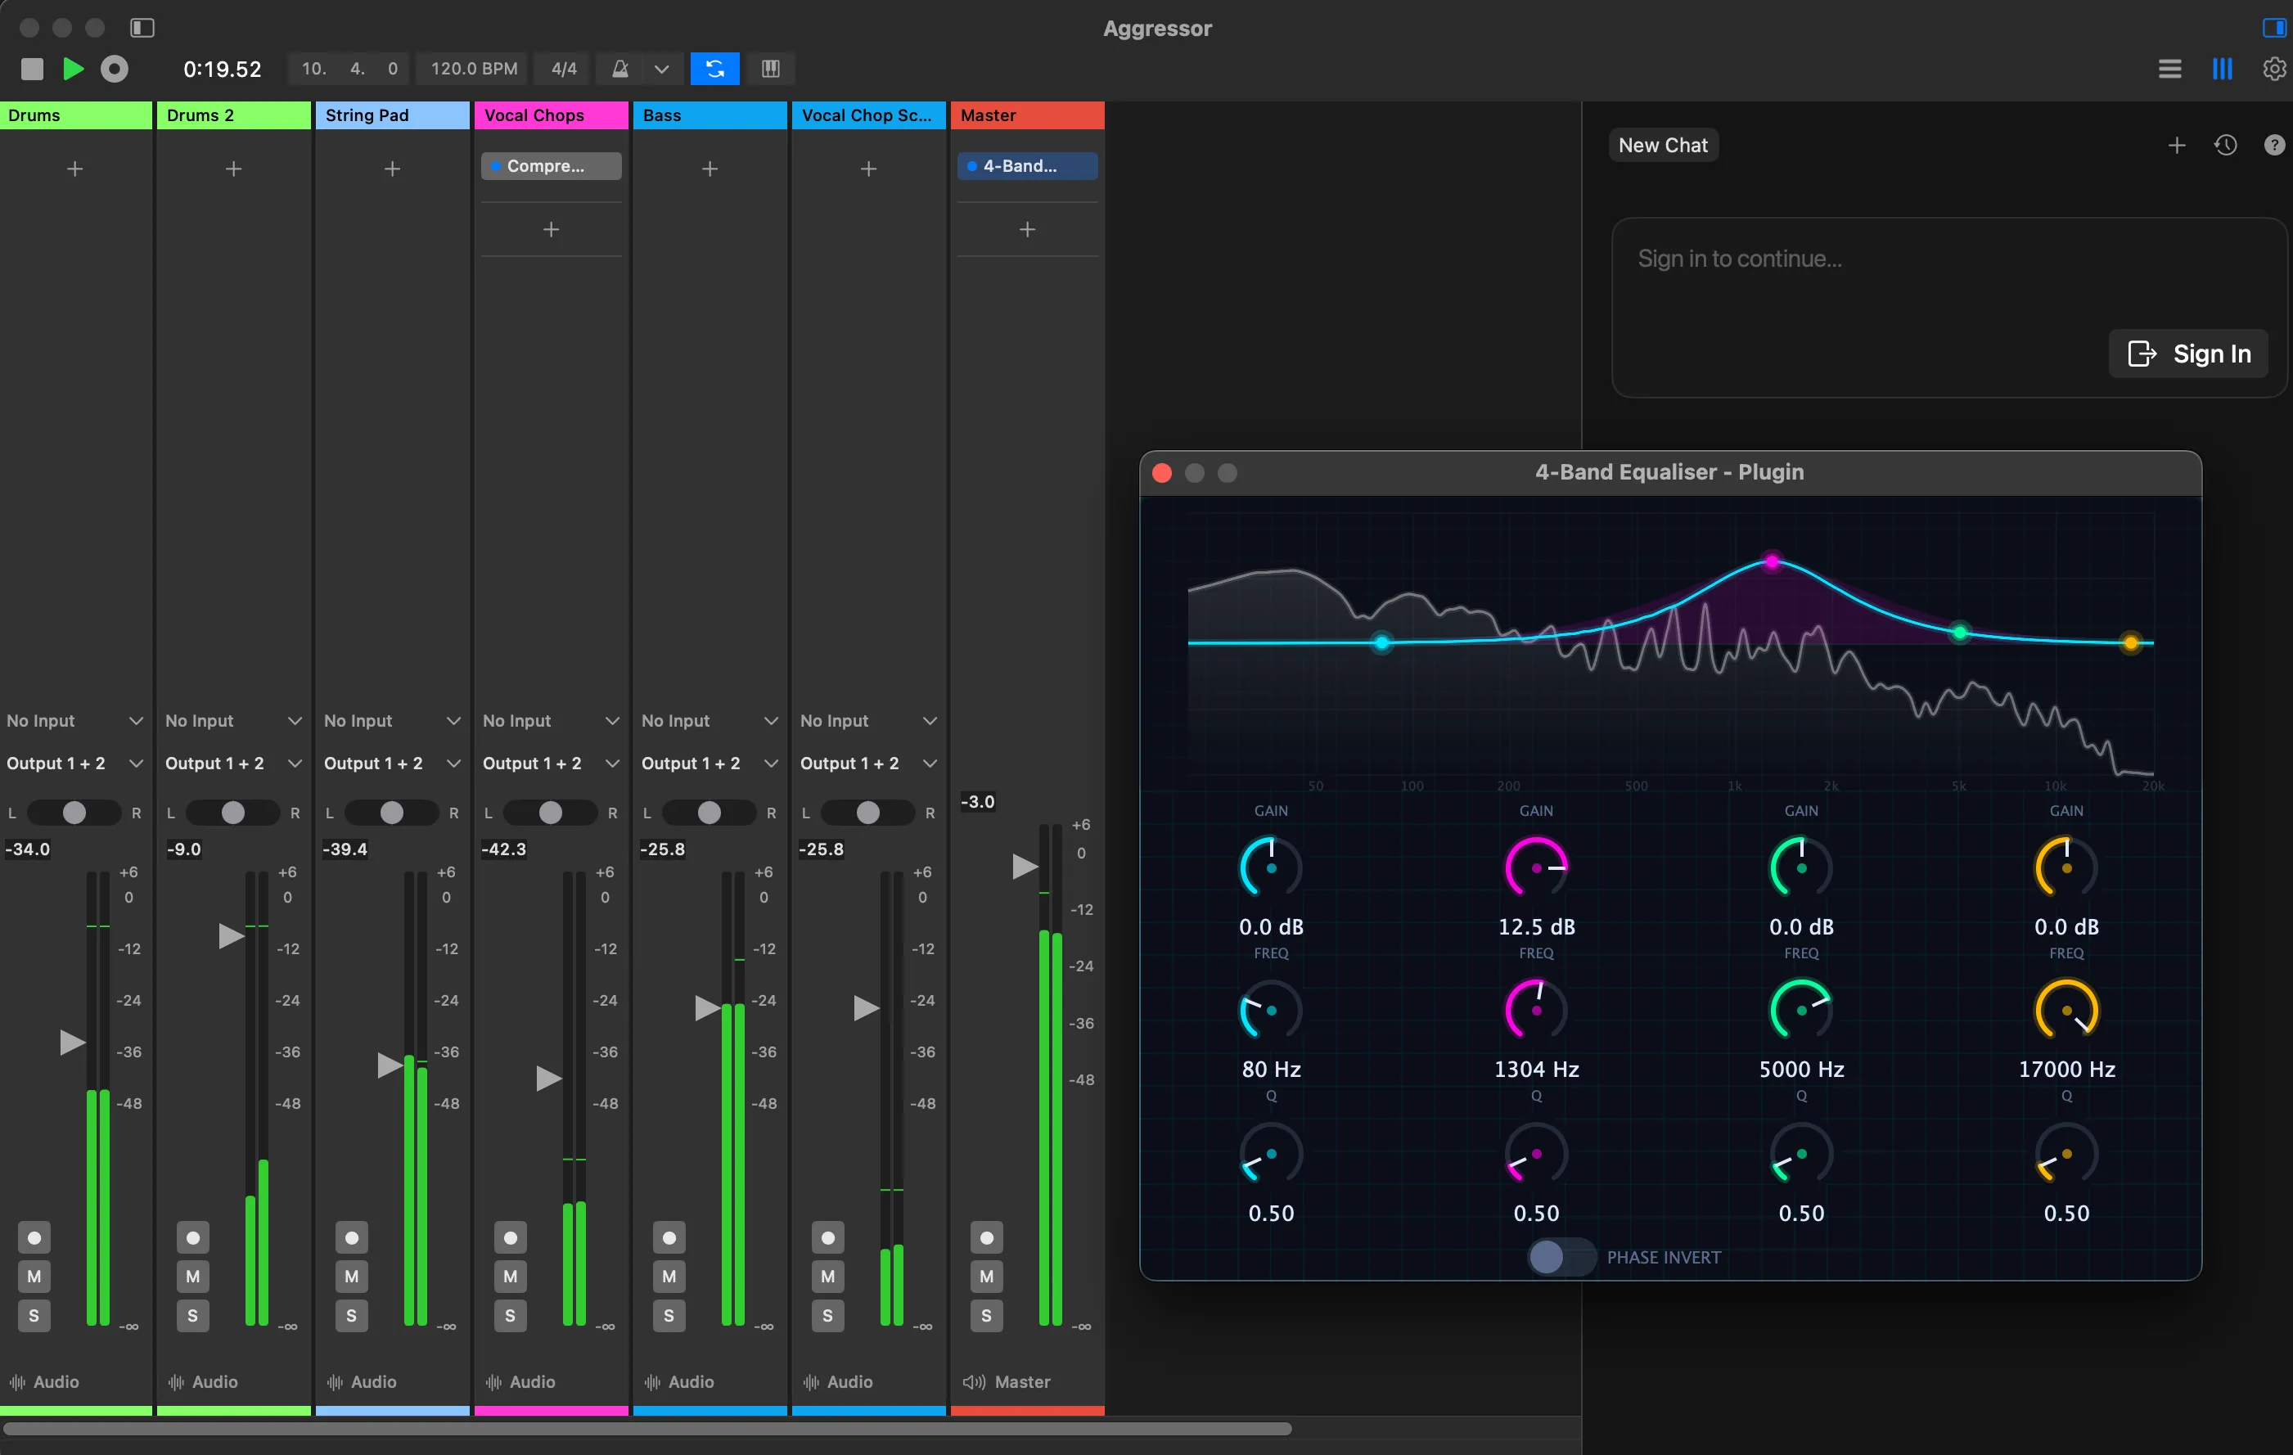Select the Drums track header
This screenshot has width=2293, height=1455.
click(x=76, y=115)
